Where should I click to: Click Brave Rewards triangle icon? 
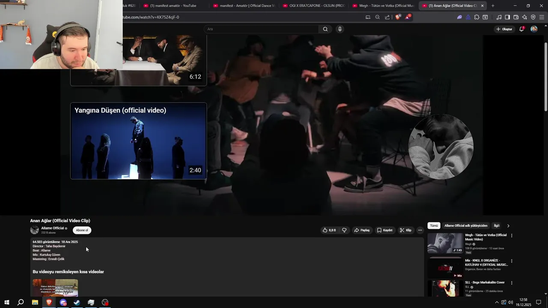coord(408,17)
